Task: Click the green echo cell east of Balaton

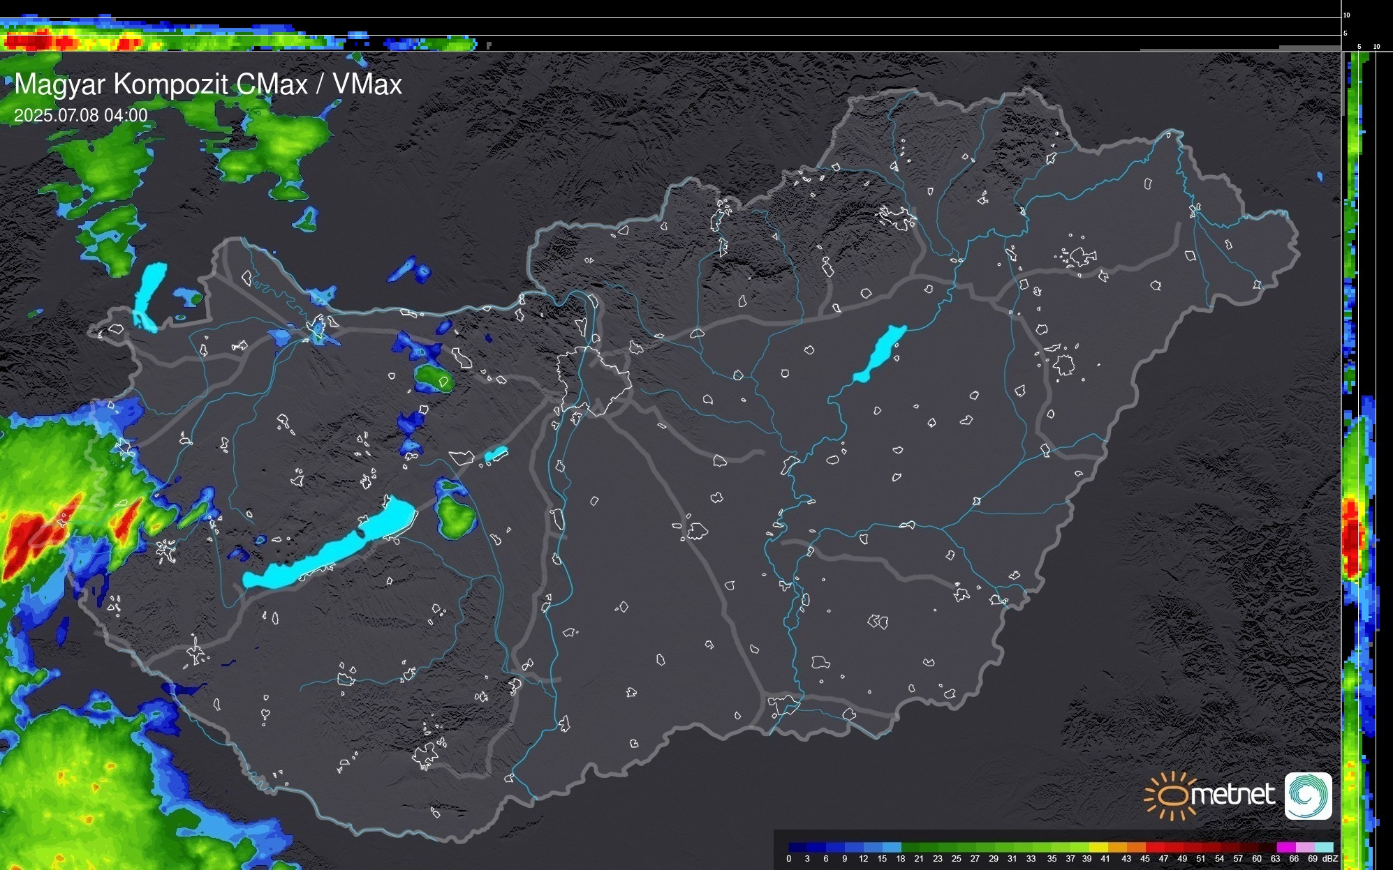Action: click(457, 516)
